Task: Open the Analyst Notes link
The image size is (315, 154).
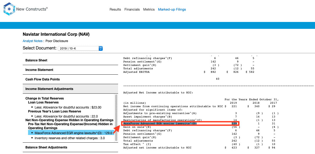Action: click(33, 41)
